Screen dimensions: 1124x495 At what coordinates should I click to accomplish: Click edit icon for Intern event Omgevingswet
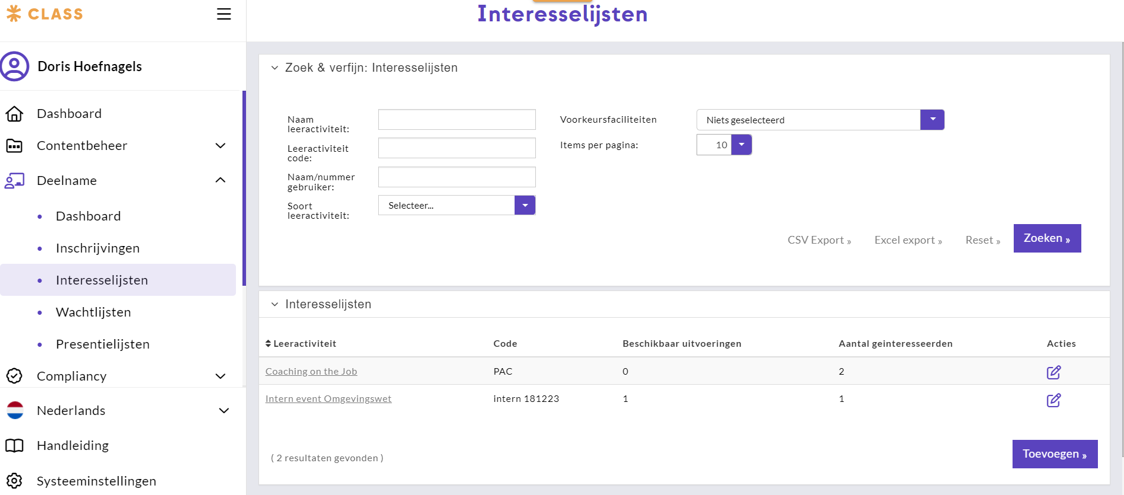(x=1053, y=400)
